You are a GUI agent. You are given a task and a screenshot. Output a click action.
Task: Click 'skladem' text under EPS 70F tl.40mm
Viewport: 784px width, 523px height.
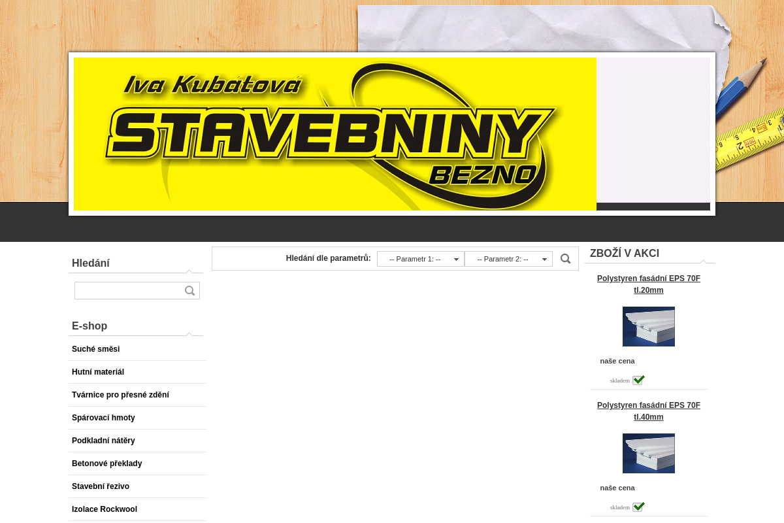tap(620, 507)
